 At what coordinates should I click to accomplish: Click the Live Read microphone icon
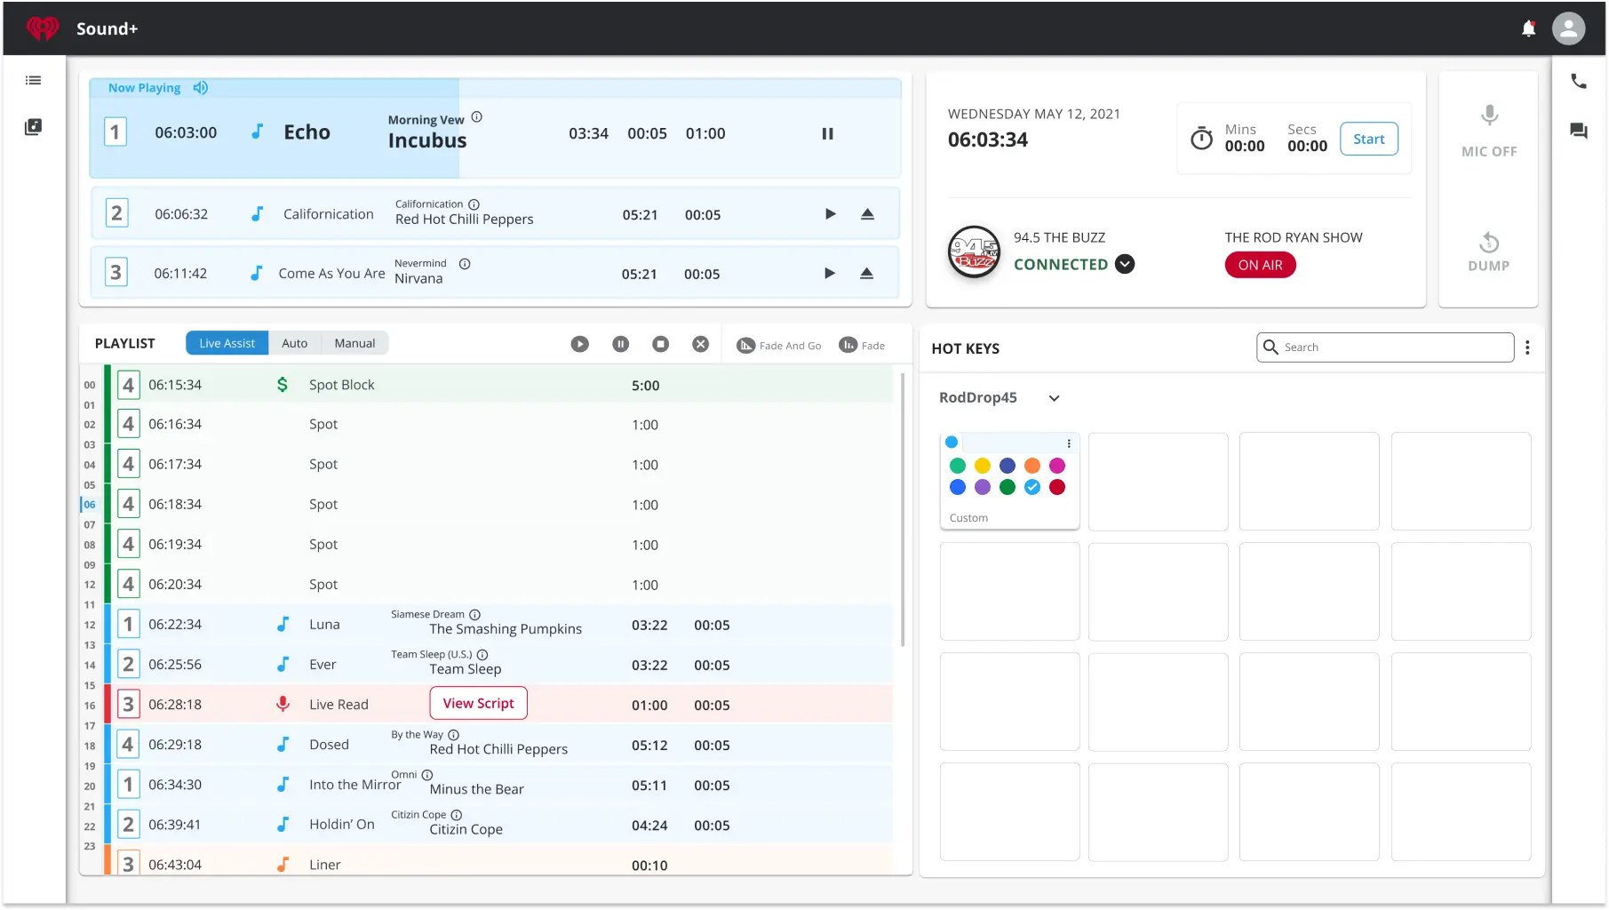tap(283, 704)
